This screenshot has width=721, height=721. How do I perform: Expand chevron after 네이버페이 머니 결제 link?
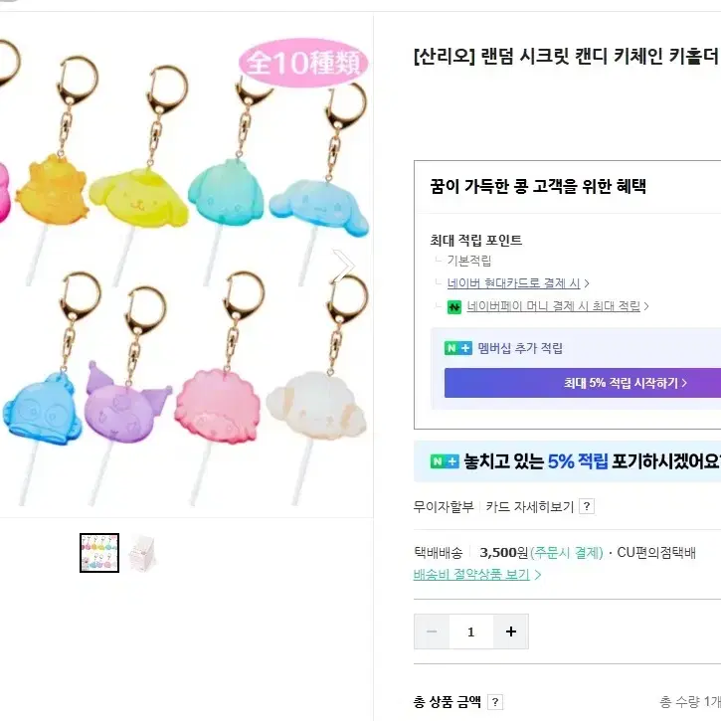pyautogui.click(x=646, y=306)
